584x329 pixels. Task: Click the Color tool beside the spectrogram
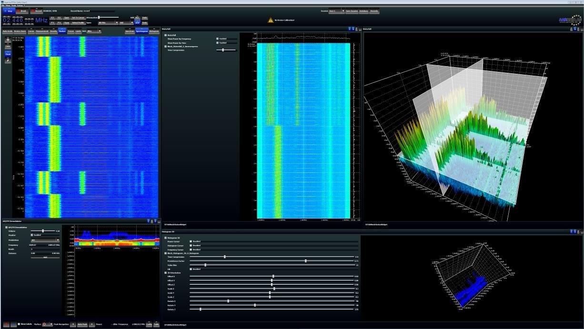pyautogui.click(x=8, y=46)
